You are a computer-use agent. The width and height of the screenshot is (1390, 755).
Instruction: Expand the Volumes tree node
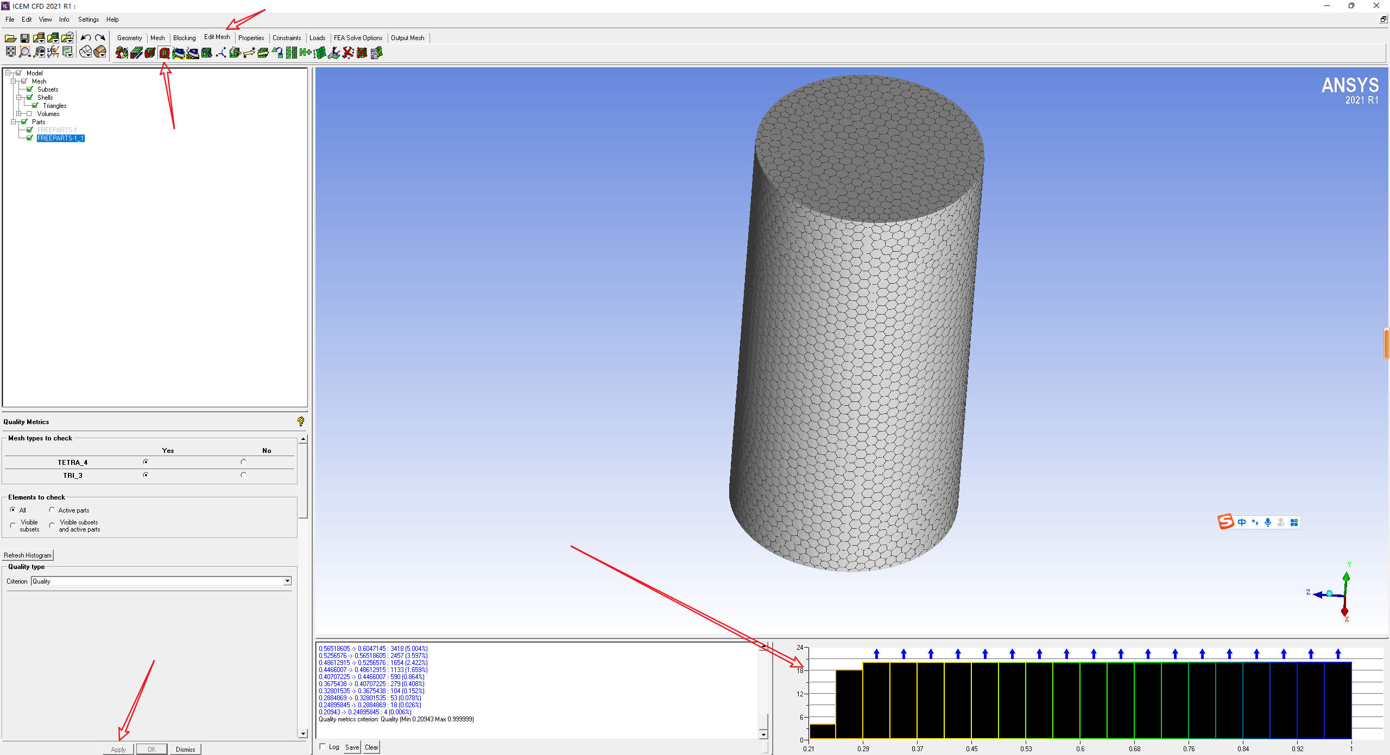pyautogui.click(x=18, y=114)
